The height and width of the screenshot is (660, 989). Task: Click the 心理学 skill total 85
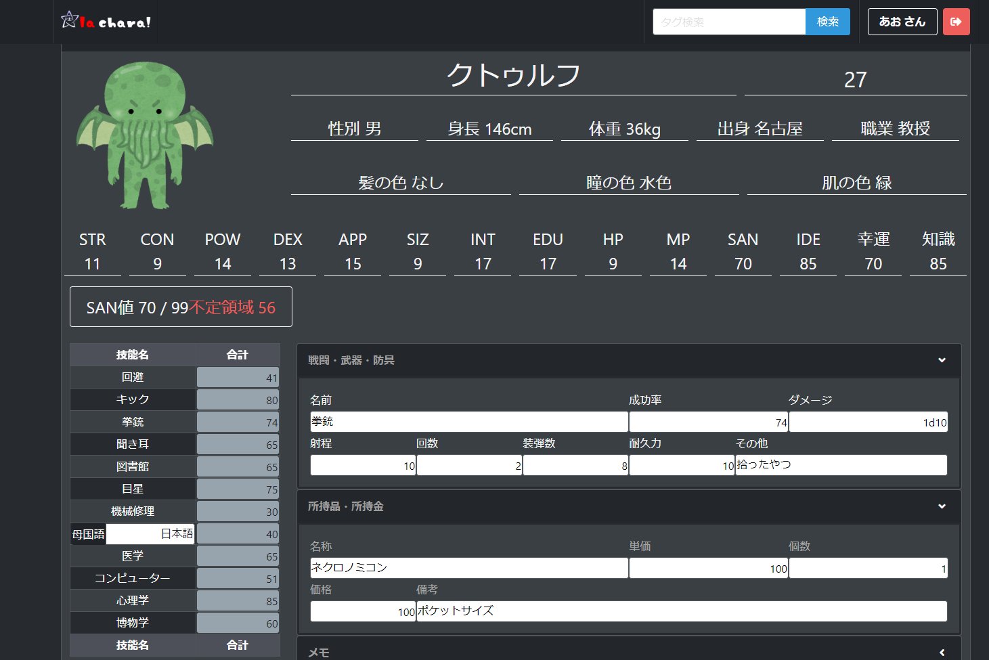coord(238,601)
